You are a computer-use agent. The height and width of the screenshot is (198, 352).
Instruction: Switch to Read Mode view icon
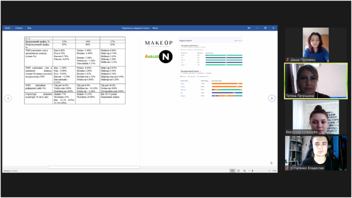pos(232,171)
